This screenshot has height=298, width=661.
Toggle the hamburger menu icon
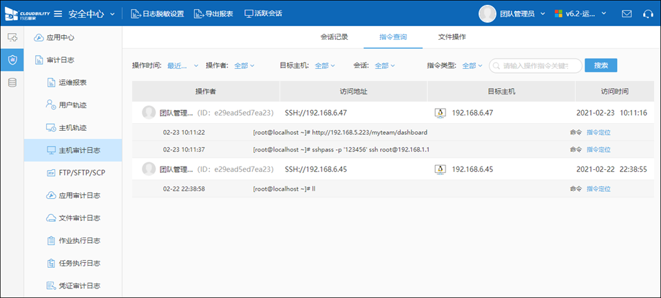[58, 14]
